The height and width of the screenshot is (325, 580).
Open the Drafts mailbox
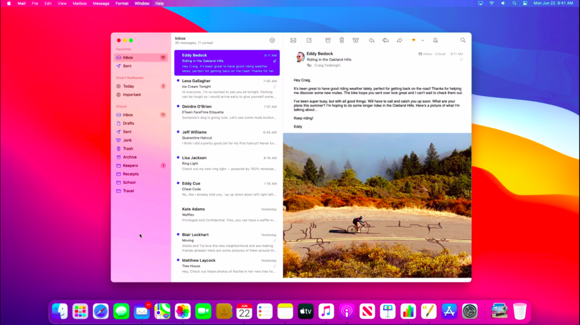(140, 123)
